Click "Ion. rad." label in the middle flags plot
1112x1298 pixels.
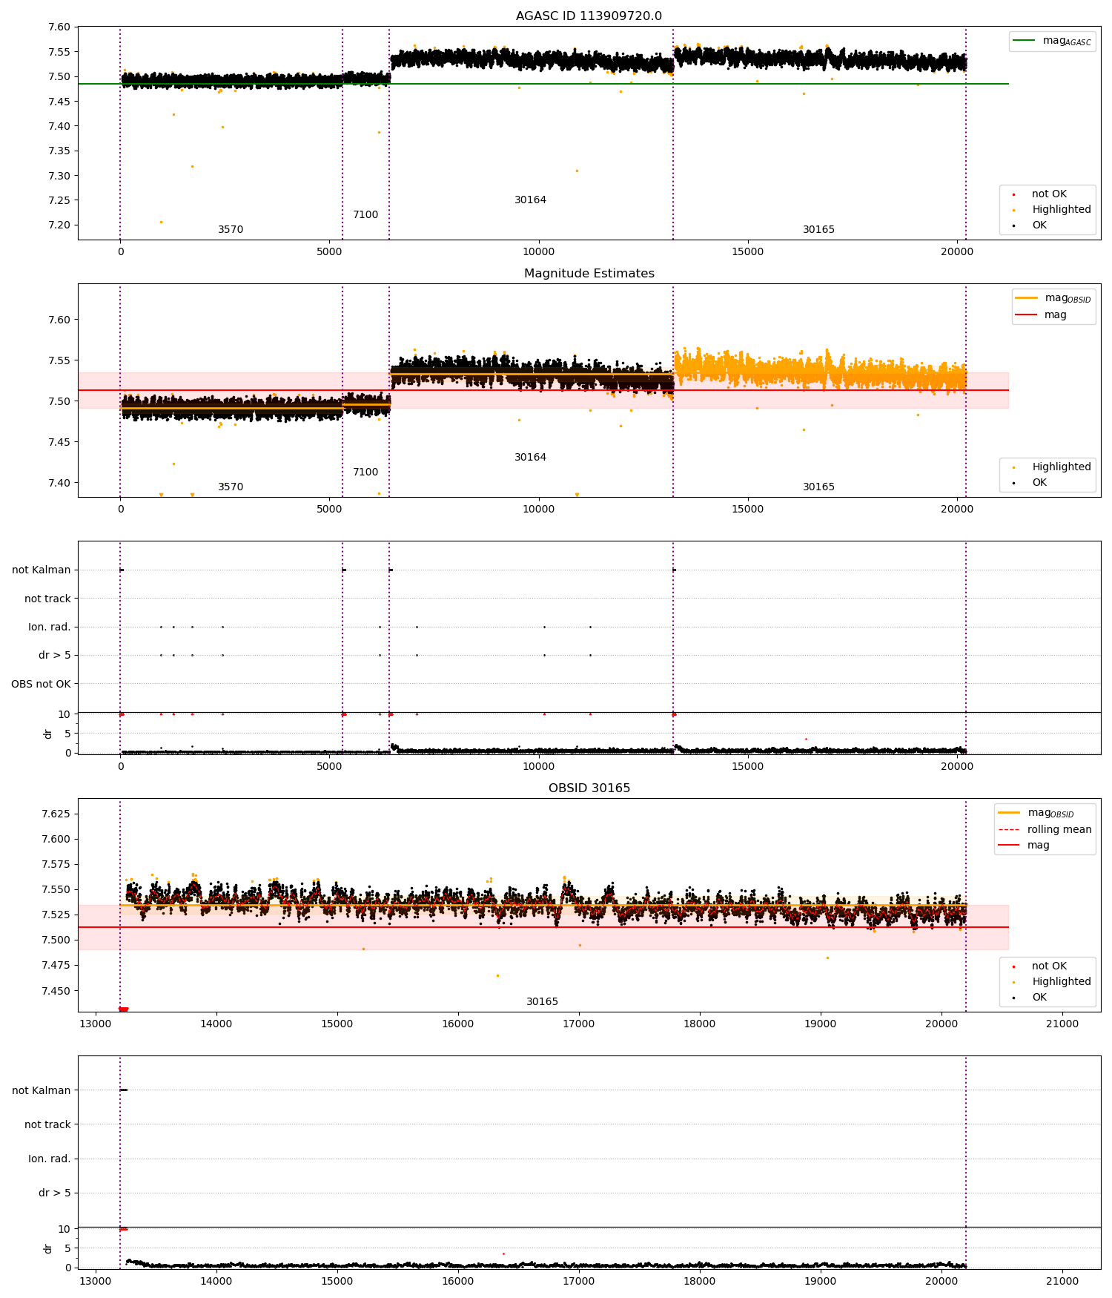[50, 627]
